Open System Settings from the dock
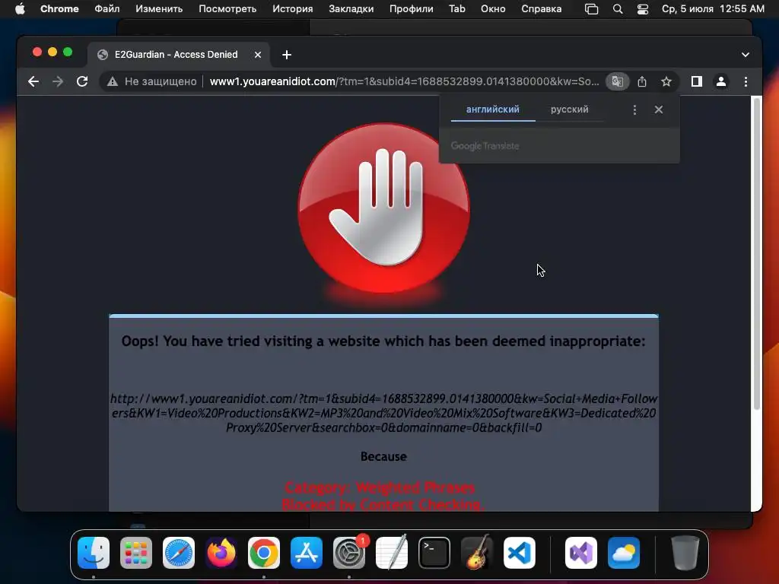779x584 pixels. [x=348, y=553]
